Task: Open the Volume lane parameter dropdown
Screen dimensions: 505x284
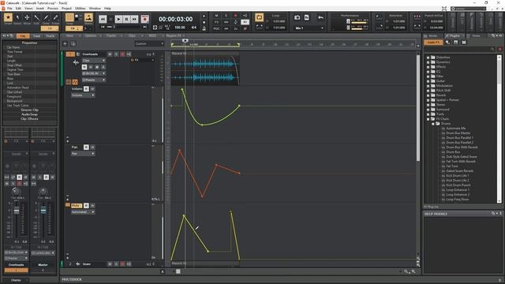Action: click(x=83, y=95)
